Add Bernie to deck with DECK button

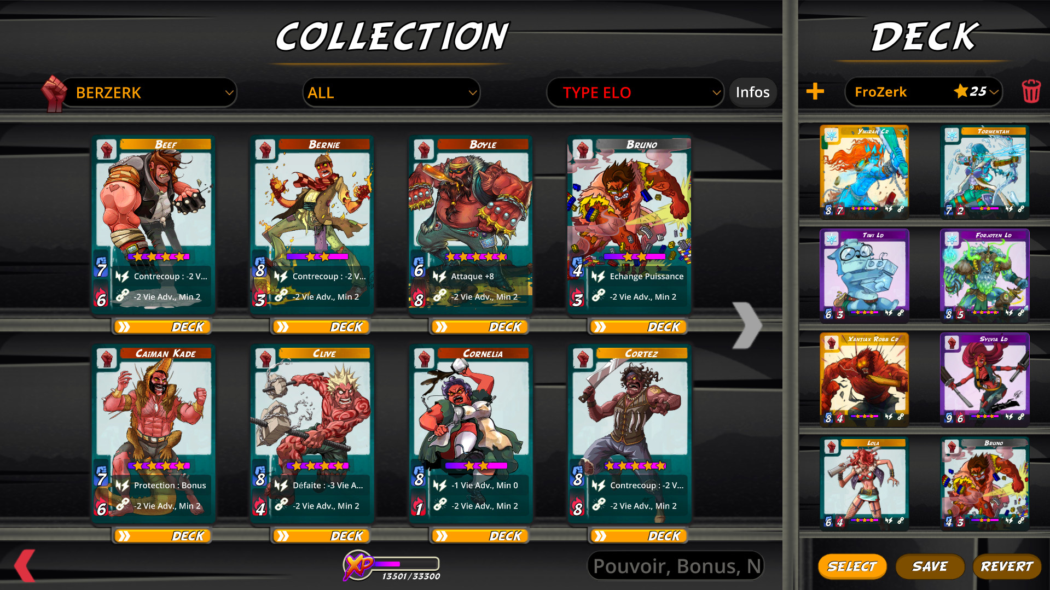point(321,327)
